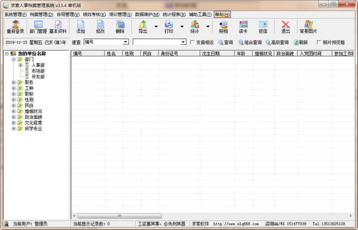Click the 退出 exit icon
This screenshot has height=230, width=358.
point(286,27)
